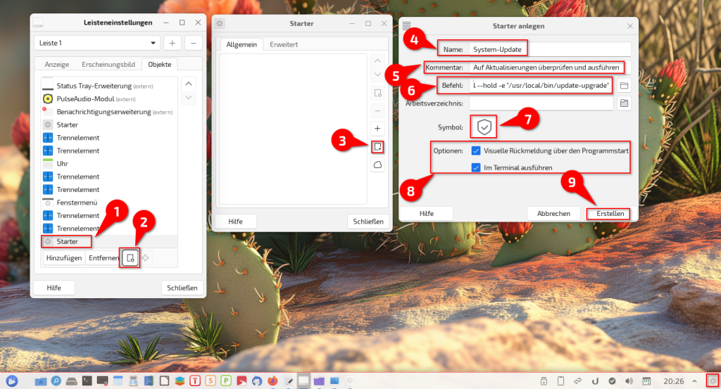Click plus icon in Starter dialog

[378, 129]
